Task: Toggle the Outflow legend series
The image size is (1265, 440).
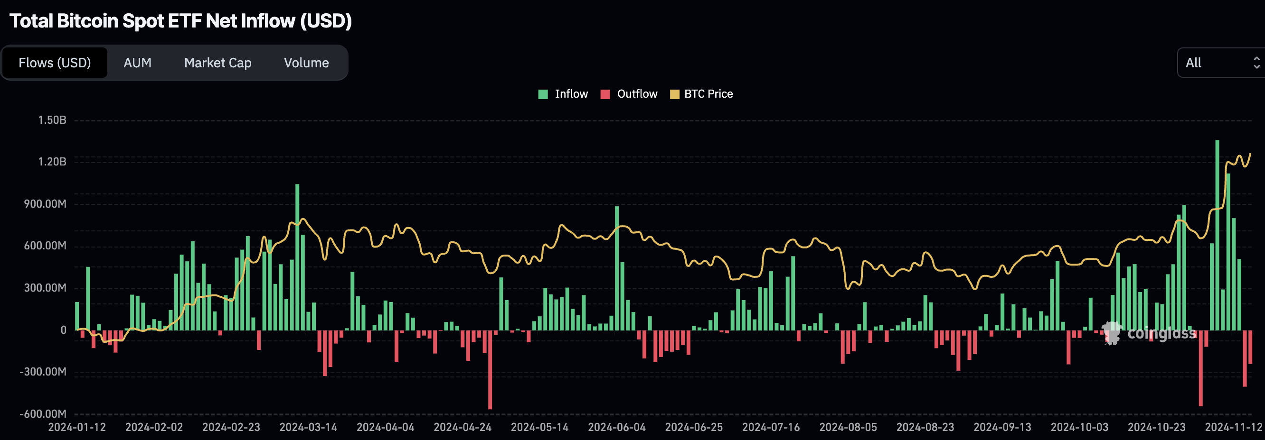Action: click(x=629, y=94)
